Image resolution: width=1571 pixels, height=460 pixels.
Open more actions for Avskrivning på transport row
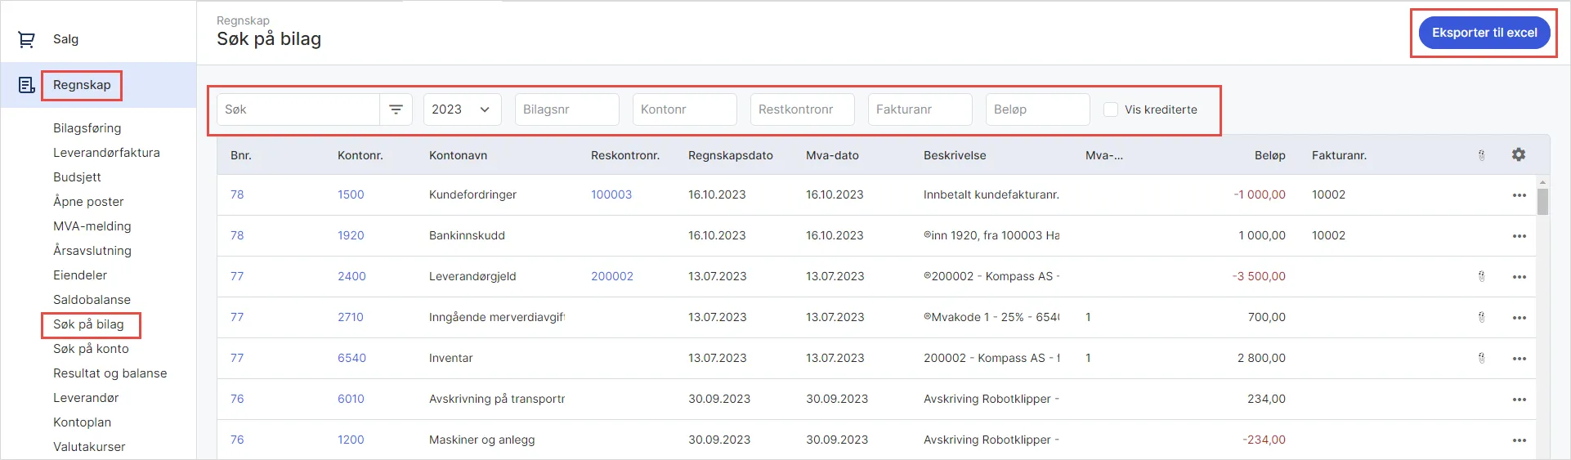coord(1520,400)
